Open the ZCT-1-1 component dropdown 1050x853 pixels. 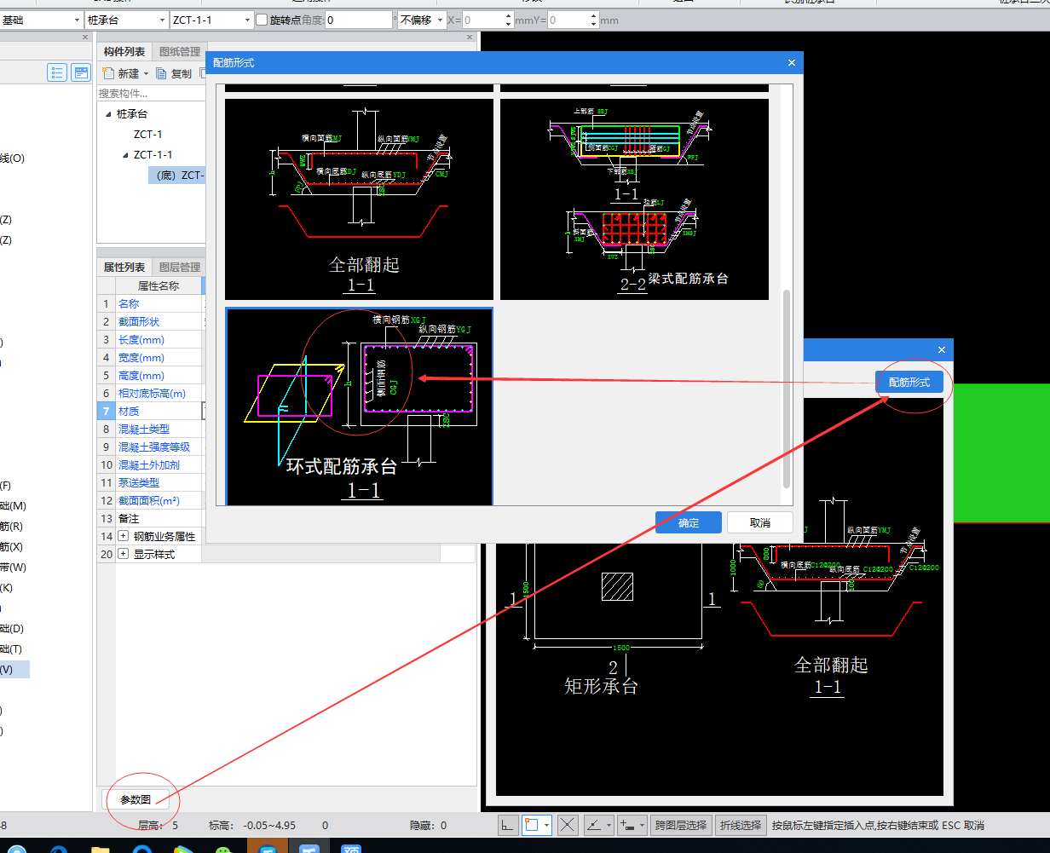tap(248, 20)
